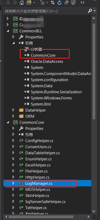Screen dimensions: 100x220
Task: Click 引用 icon under CommonCore project
Action: point(21,135)
